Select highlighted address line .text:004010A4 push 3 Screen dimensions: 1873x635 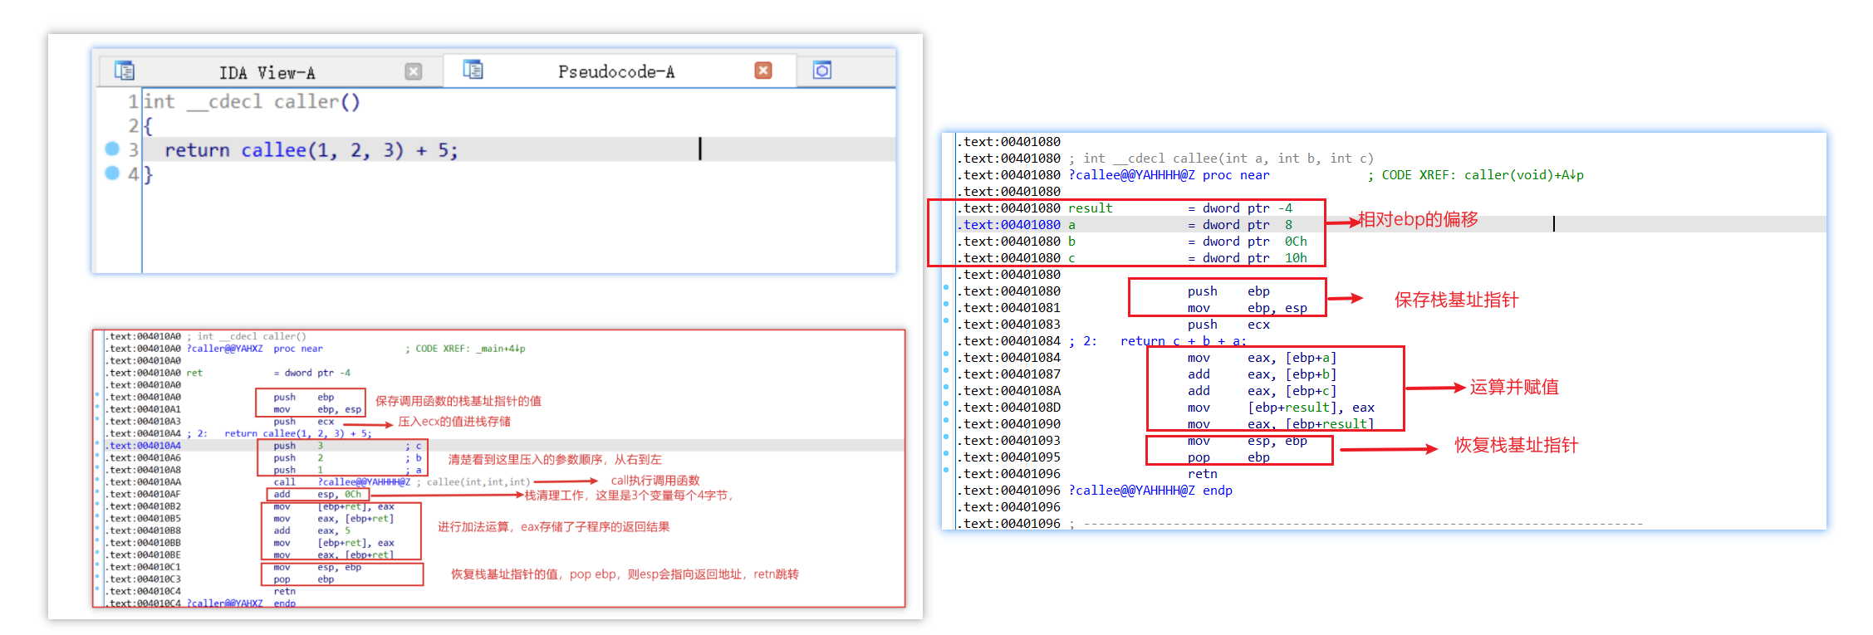(145, 446)
